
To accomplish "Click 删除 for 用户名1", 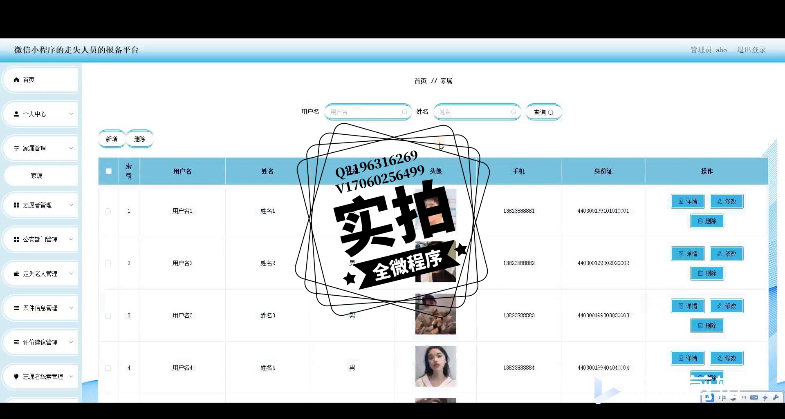I will point(707,221).
